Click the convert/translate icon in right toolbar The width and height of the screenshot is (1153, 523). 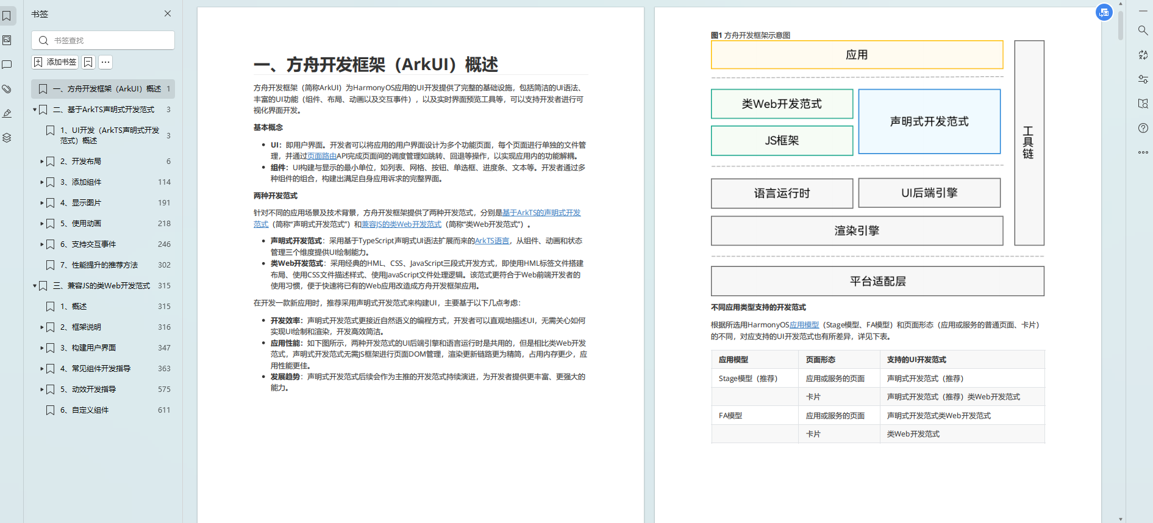coord(1143,55)
